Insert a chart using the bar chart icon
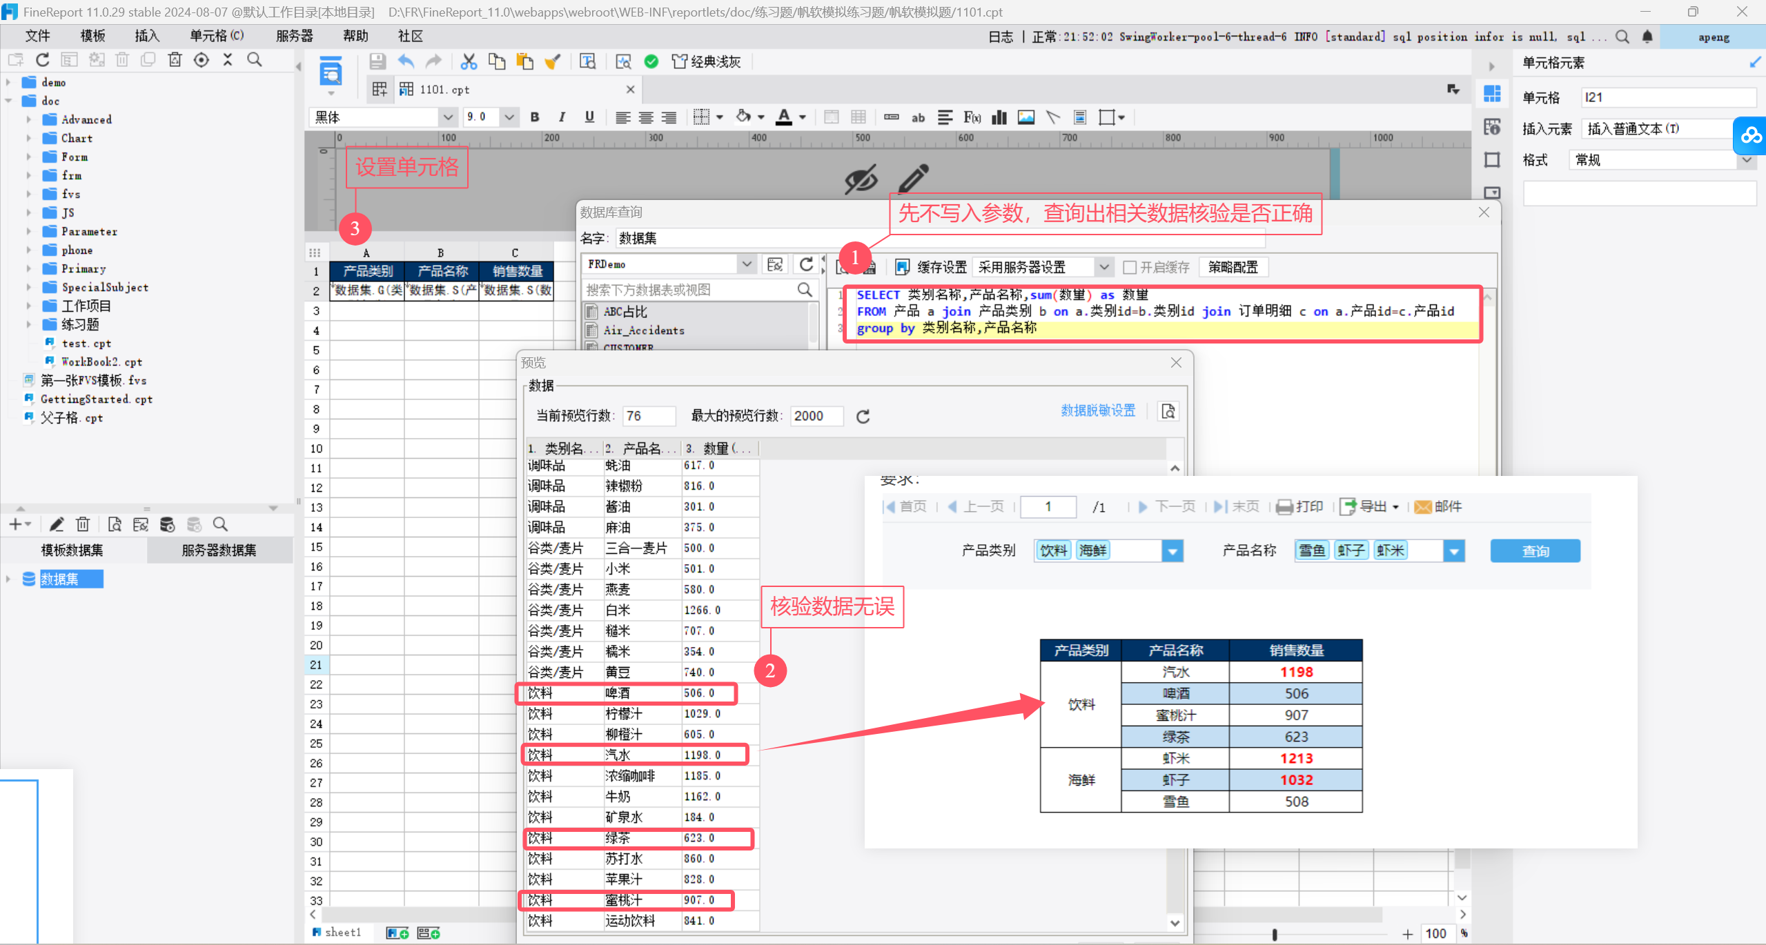 coord(999,117)
